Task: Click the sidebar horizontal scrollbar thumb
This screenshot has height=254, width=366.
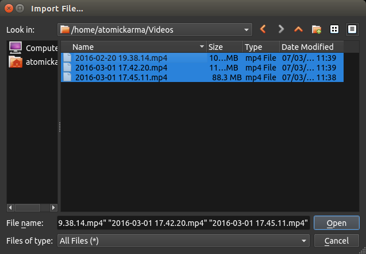Action: click(x=28, y=208)
